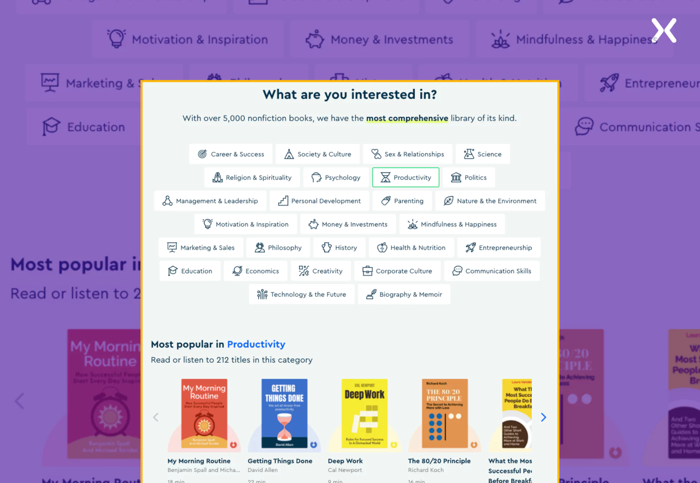Click the Productivity hourglass icon
700x483 pixels.
coord(385,177)
